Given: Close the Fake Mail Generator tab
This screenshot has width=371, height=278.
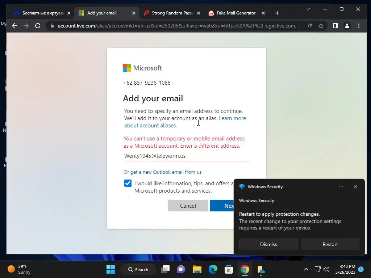Looking at the screenshot, I should pyautogui.click(x=263, y=13).
